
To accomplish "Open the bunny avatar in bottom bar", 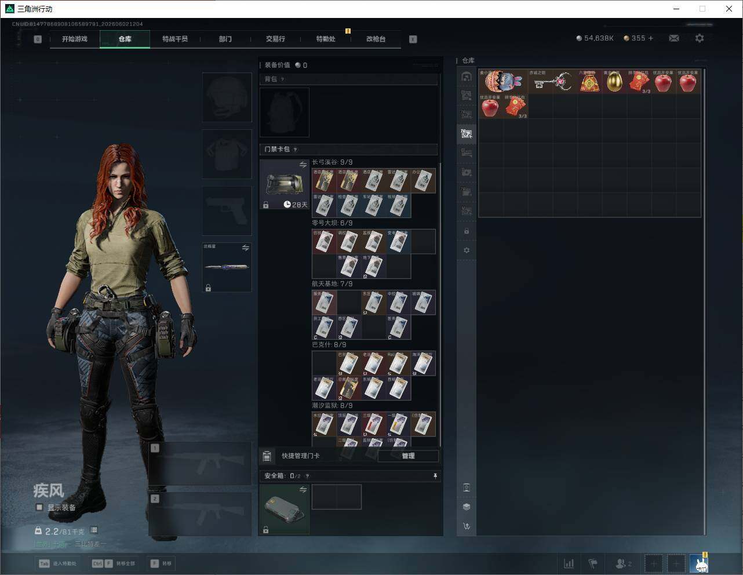I will pyautogui.click(x=699, y=563).
